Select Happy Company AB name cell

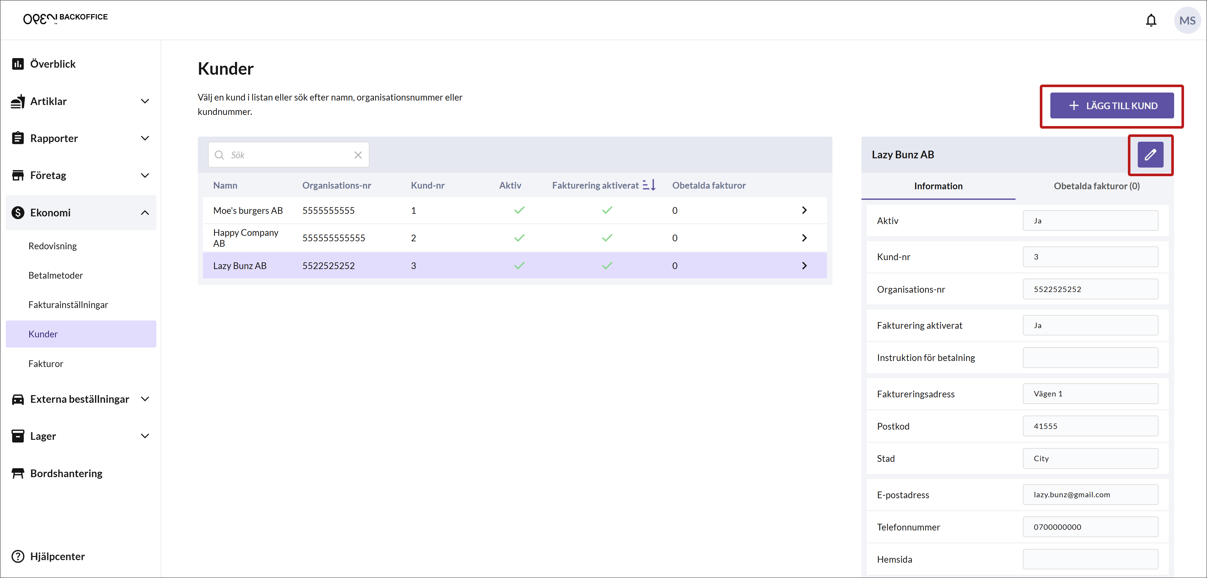click(246, 238)
